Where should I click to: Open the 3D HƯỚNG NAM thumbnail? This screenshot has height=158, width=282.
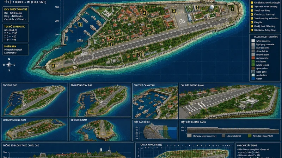[x=100, y=129]
